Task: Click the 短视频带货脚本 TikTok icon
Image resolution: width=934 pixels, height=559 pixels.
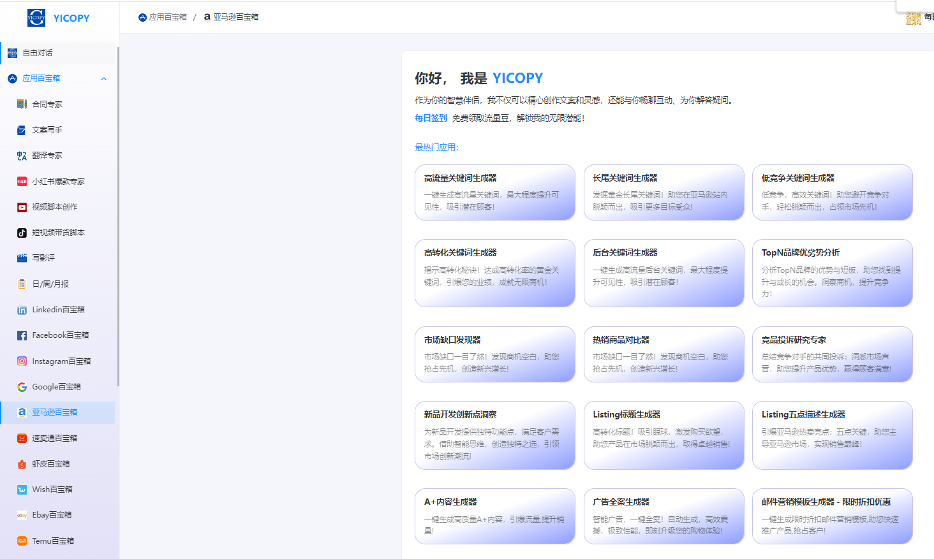Action: tap(22, 233)
